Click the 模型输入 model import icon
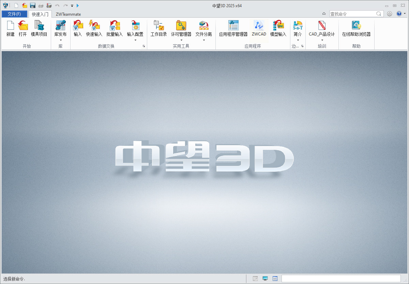This screenshot has width=409, height=284. point(278,26)
